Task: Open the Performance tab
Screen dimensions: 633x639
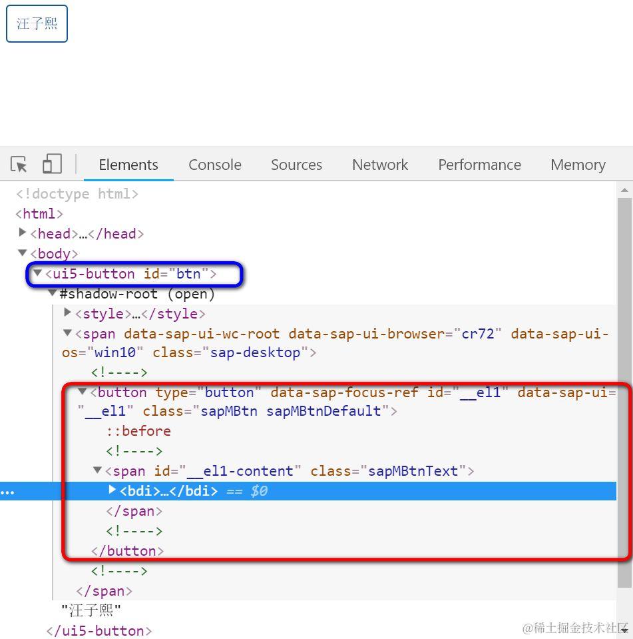Action: coord(479,165)
